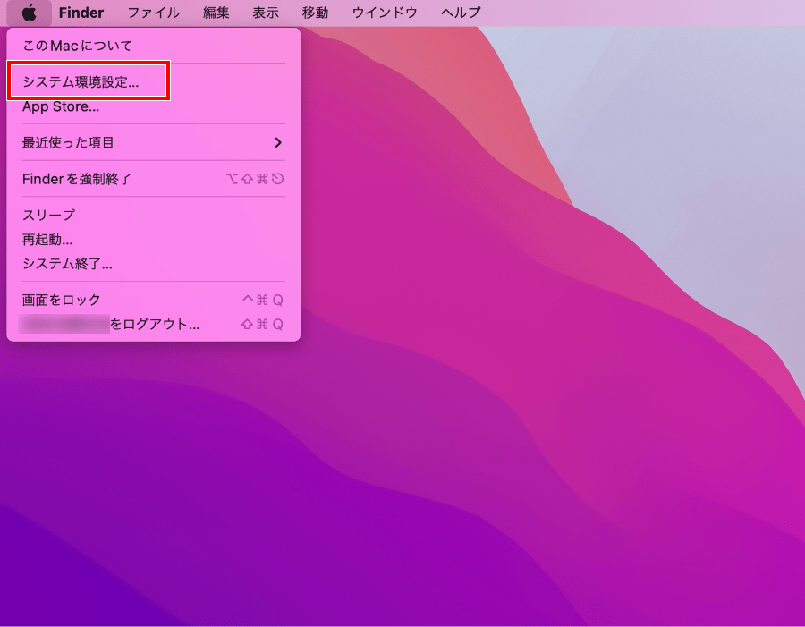805x627 pixels.
Task: Choose スリープ menu item
Action: pos(154,215)
